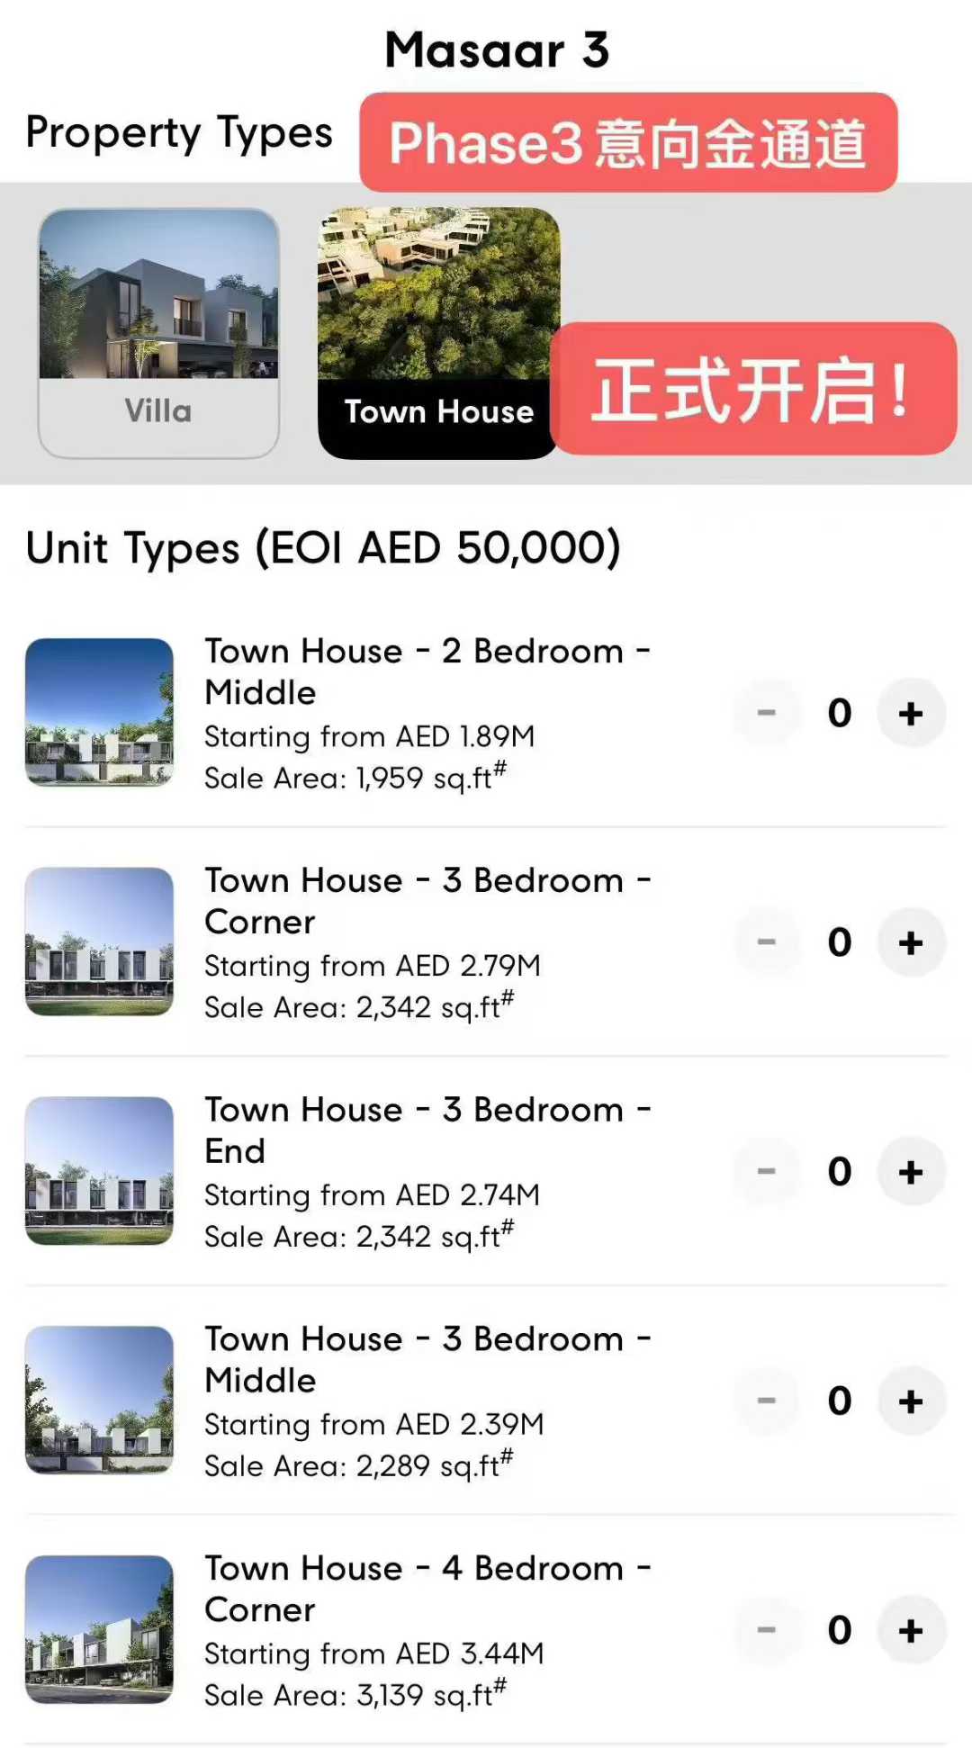The width and height of the screenshot is (972, 1748).
Task: Add one 3 Bedroom End town house
Action: 911,1172
